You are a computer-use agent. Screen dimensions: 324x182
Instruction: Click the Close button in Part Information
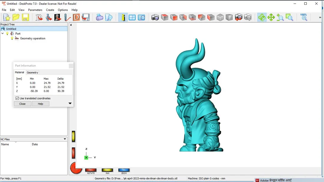pos(22,104)
